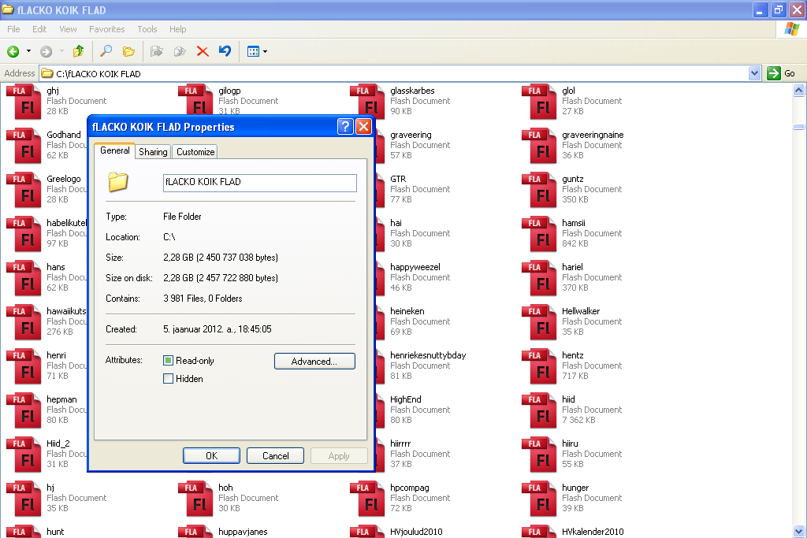Select the file named GTR
Viewport: 807px width, 538px height.
click(398, 180)
